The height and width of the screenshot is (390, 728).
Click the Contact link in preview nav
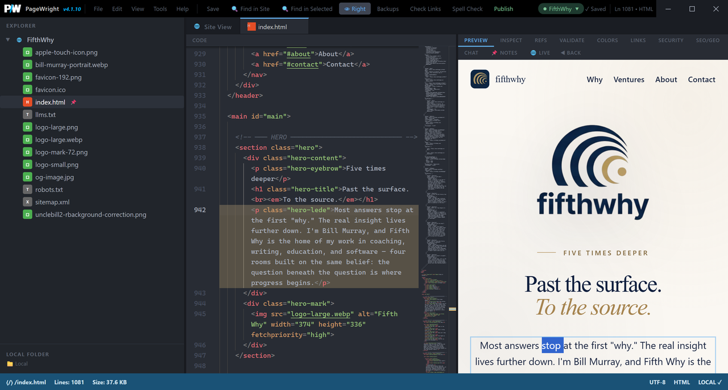click(702, 80)
